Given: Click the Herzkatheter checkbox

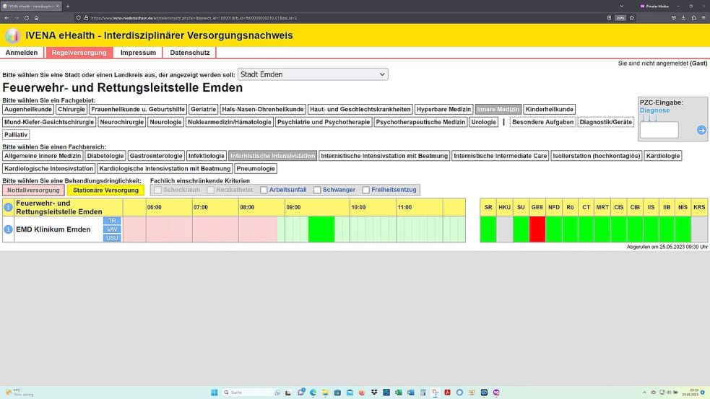Looking at the screenshot, I should (x=211, y=190).
